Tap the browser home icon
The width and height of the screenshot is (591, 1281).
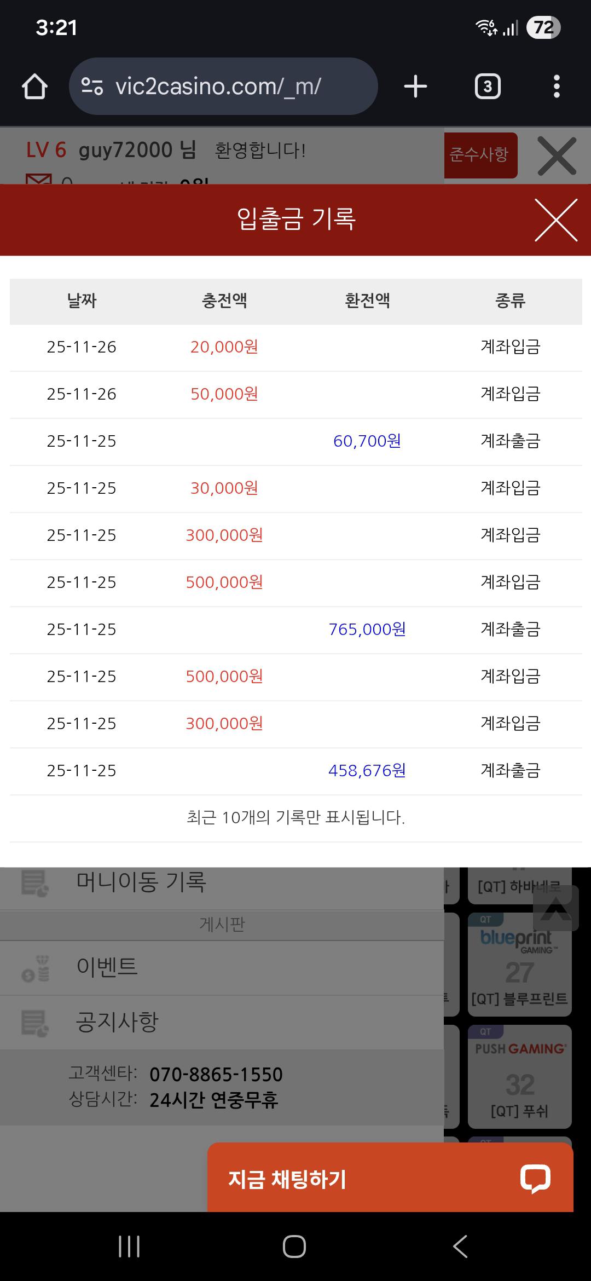coord(34,86)
